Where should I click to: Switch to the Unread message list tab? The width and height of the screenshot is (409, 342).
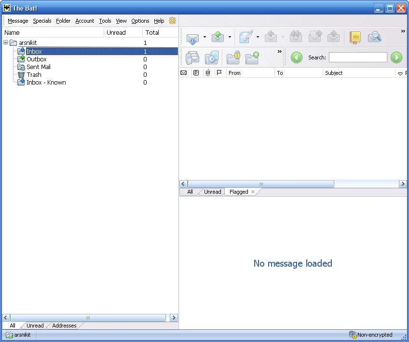point(212,192)
